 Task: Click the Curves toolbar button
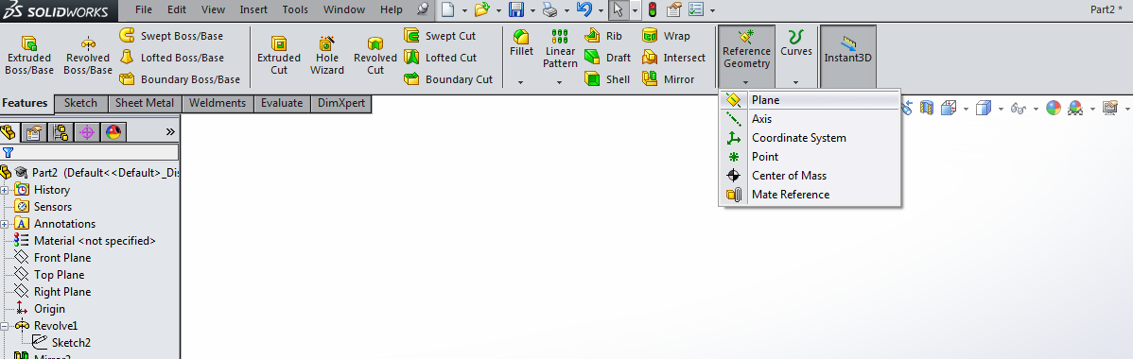795,43
